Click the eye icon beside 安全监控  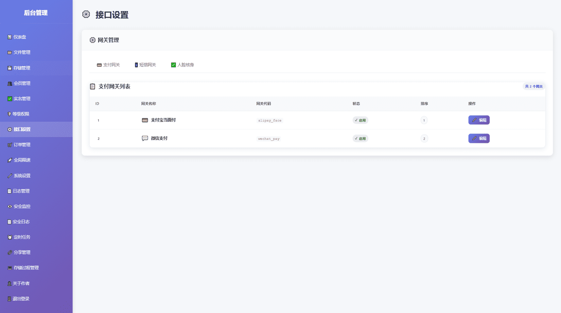[9, 206]
